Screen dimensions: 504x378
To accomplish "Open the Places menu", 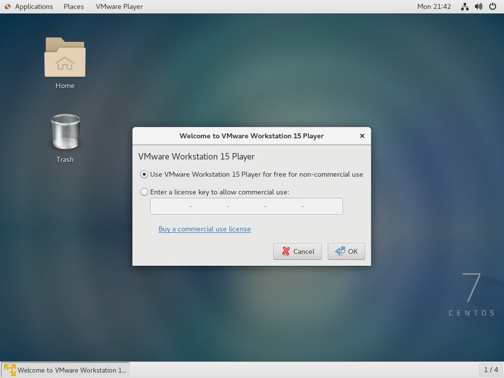I will (x=73, y=7).
